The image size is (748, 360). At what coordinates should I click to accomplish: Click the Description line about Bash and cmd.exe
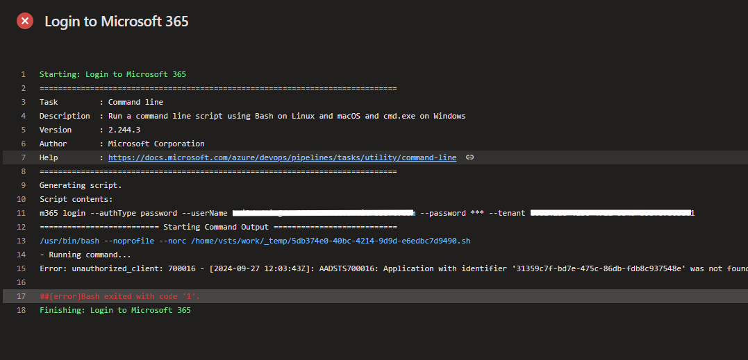click(x=252, y=116)
